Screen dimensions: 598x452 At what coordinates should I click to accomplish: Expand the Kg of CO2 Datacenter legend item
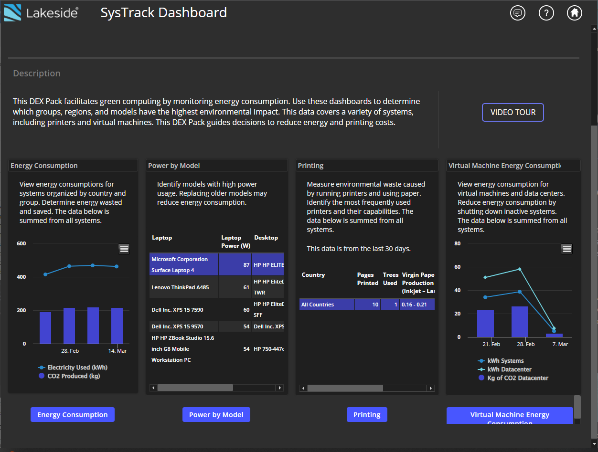click(x=513, y=378)
